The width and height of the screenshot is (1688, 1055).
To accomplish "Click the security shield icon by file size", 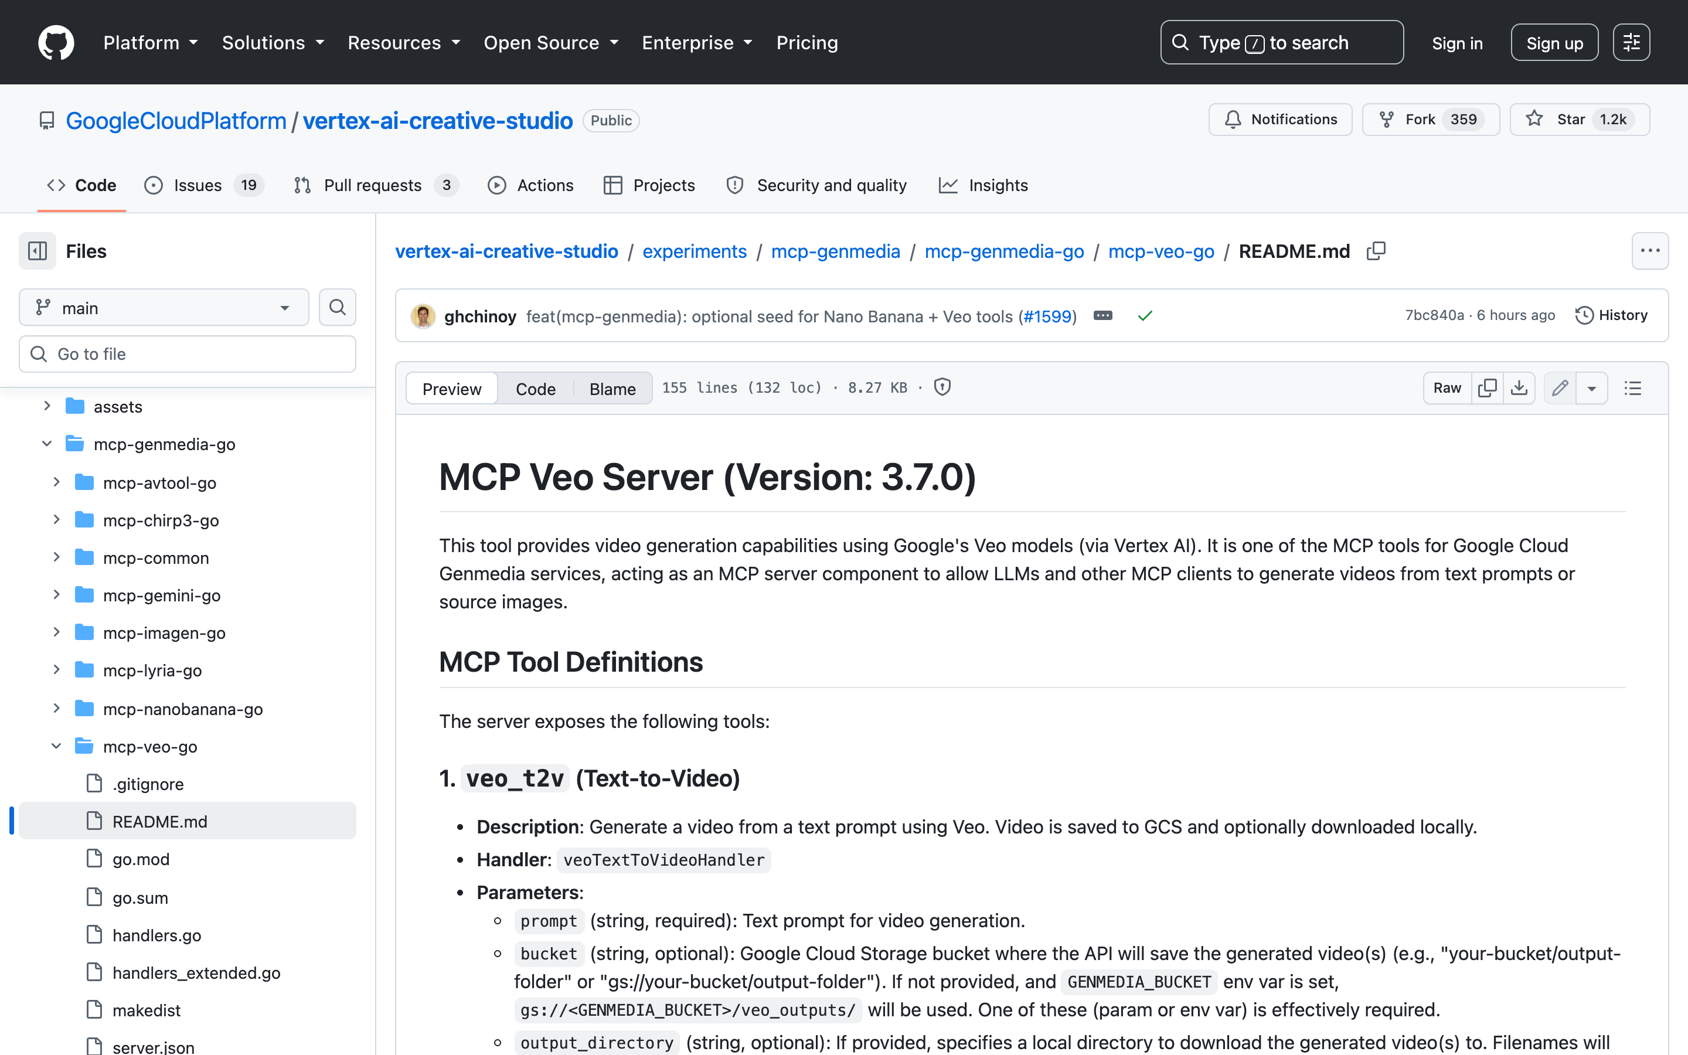I will tap(942, 387).
